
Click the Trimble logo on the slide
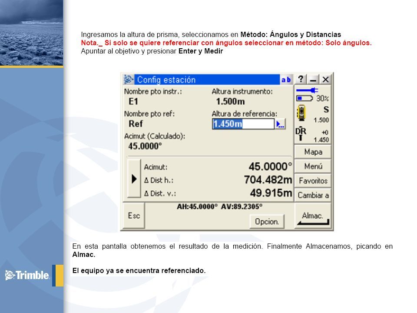27,275
